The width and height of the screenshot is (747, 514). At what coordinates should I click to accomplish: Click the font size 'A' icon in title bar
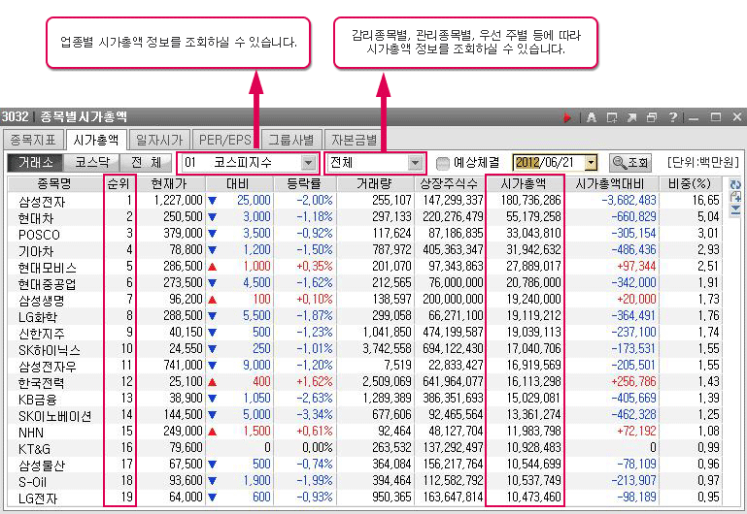[592, 117]
